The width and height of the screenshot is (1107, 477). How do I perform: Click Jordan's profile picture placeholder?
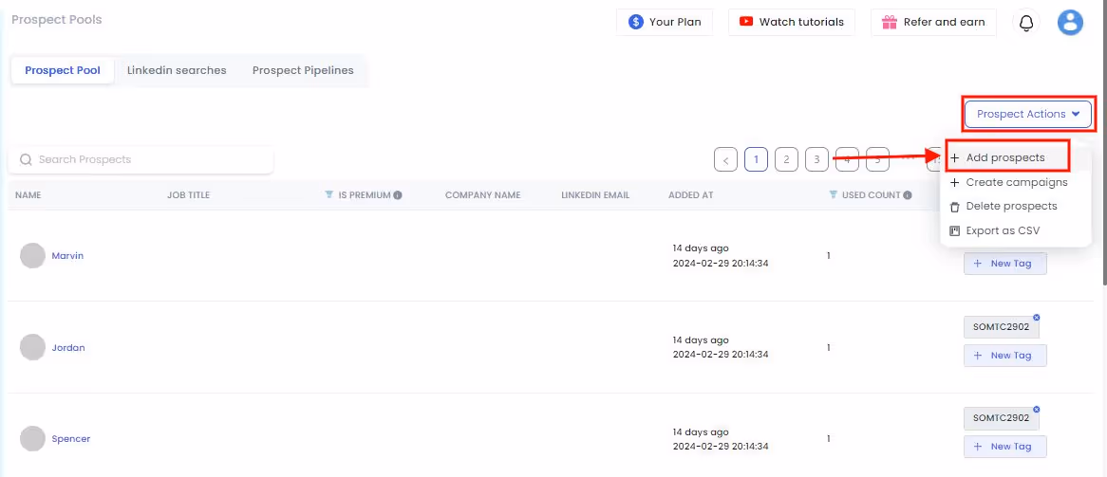coord(32,347)
